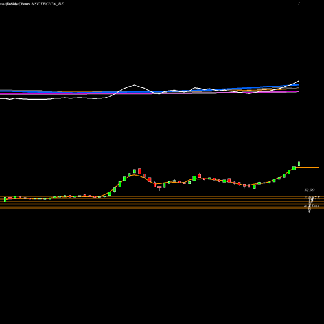Click the NSE TECHIN_BE chart title
Screen dimensions: 324x324
[x=47, y=4]
